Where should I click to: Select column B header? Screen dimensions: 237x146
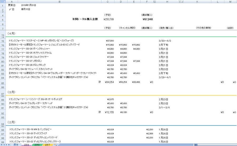(x=60, y=2)
